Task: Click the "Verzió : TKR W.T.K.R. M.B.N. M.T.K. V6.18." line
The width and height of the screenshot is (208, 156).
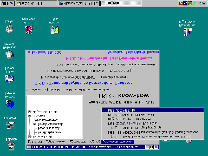Action: [x=122, y=102]
